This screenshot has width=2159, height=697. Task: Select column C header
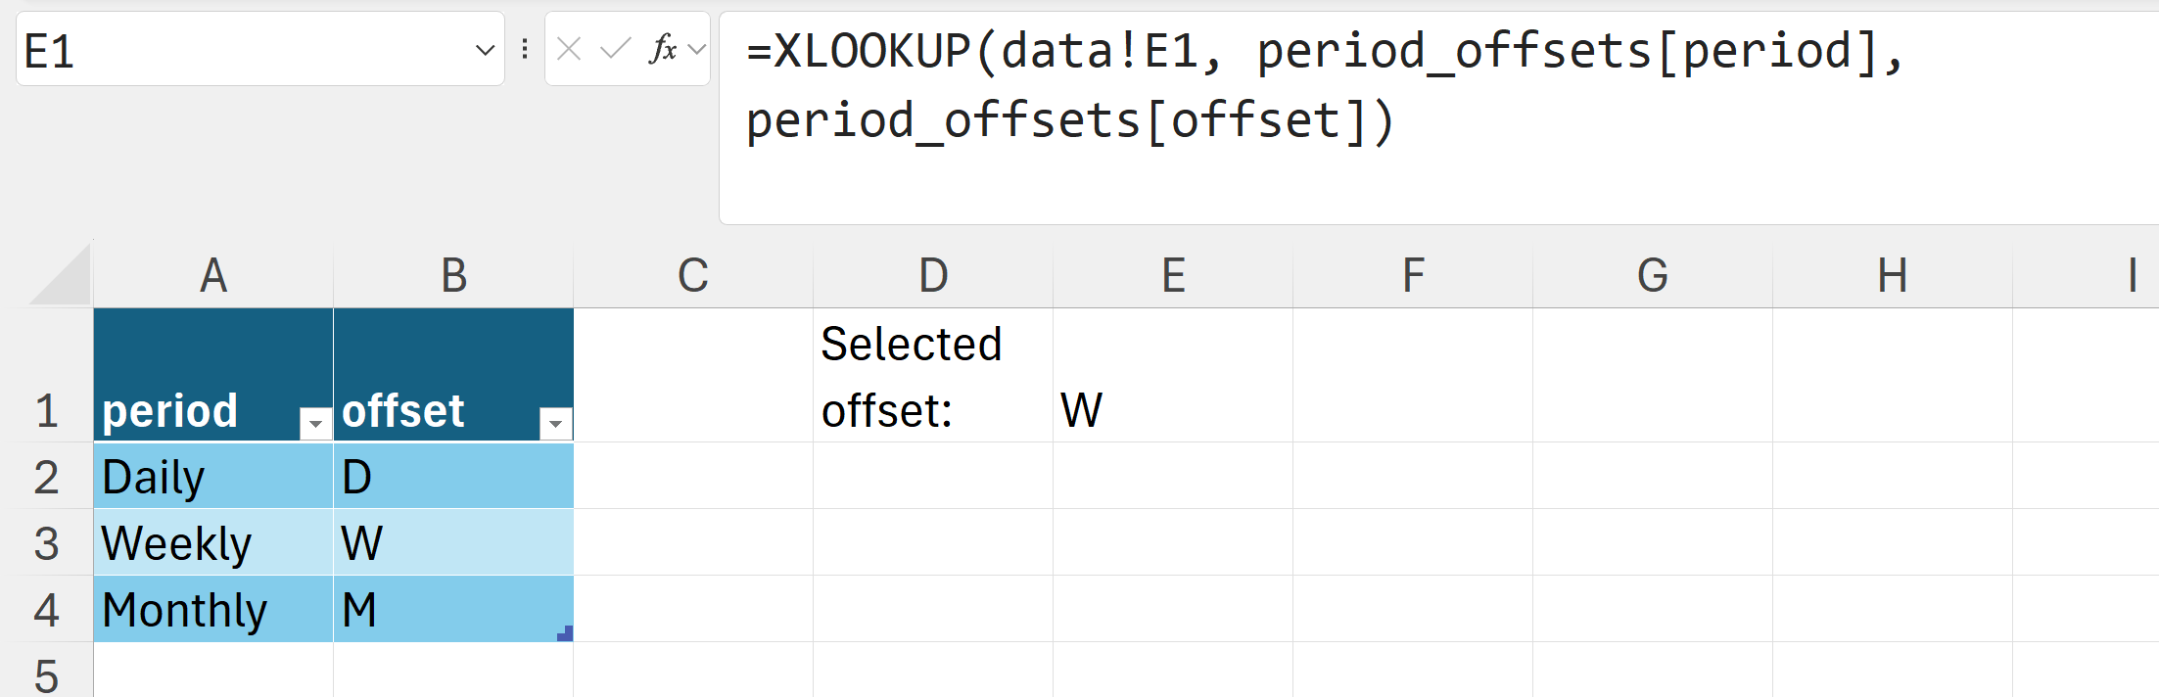693,276
